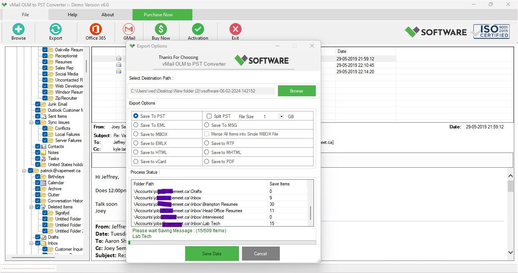Uncheck the Clutter folder checkbox
This screenshot has height=273, width=518.
(38, 195)
